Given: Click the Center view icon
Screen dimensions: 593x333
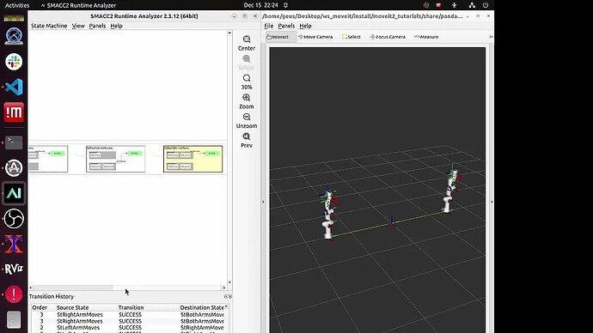Looking at the screenshot, I should point(247,39).
